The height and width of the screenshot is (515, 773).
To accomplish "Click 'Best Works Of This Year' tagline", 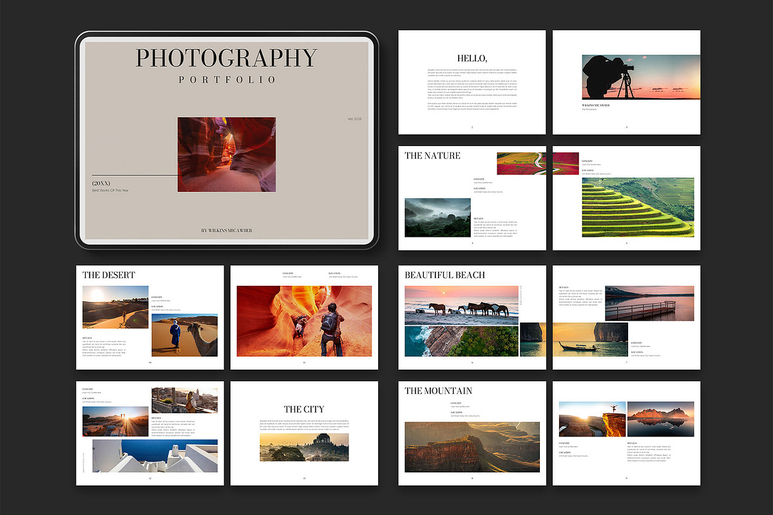I will (110, 191).
